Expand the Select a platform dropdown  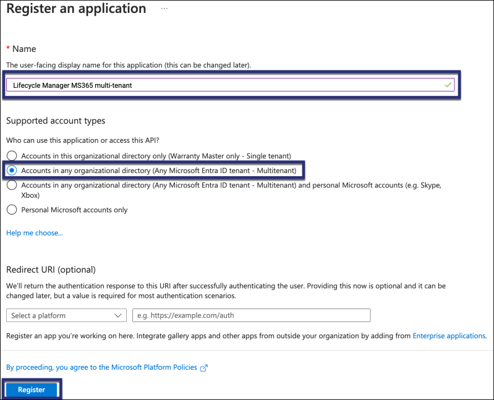pos(66,315)
